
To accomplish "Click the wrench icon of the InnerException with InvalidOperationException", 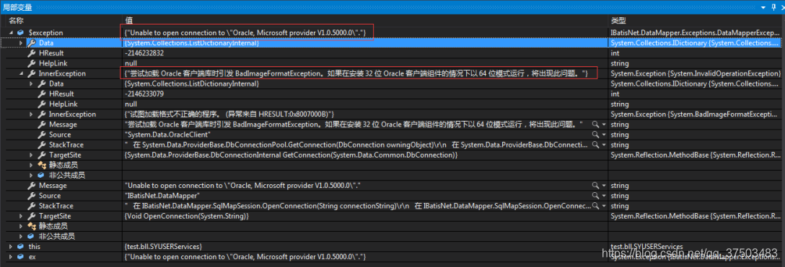I will [x=31, y=73].
